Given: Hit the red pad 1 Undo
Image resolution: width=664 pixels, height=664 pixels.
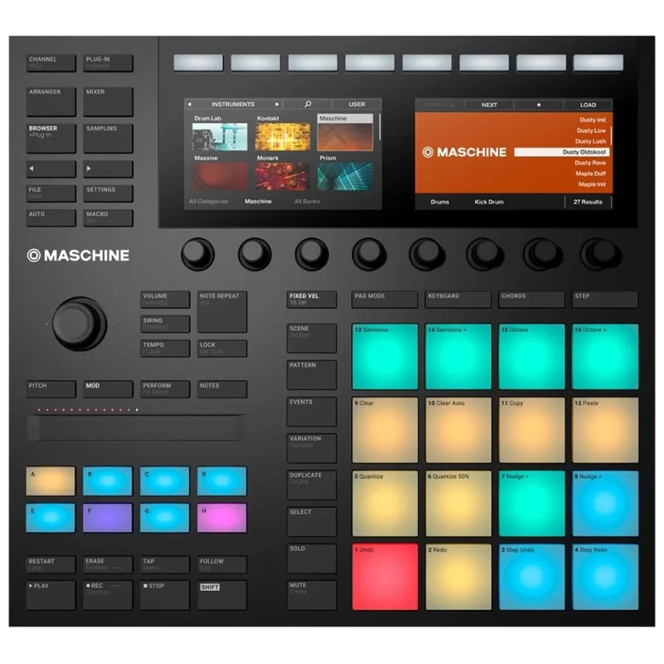Looking at the screenshot, I should (385, 577).
